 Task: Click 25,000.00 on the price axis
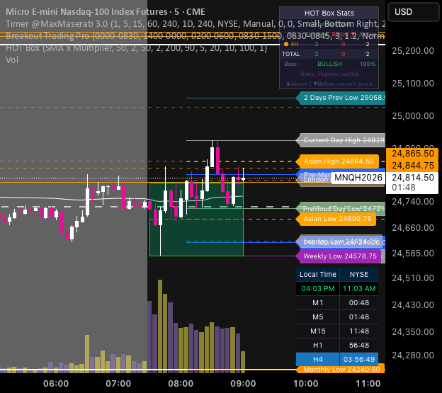pyautogui.click(x=413, y=116)
